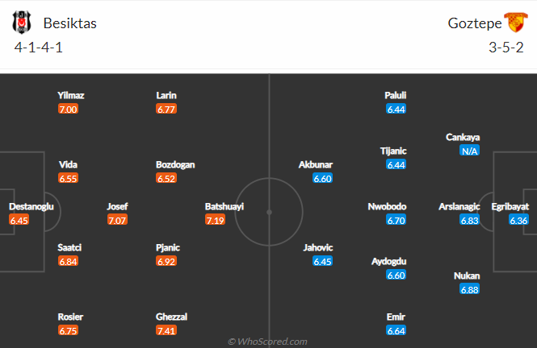Click player name Akbunar
The image size is (537, 348).
pyautogui.click(x=316, y=164)
